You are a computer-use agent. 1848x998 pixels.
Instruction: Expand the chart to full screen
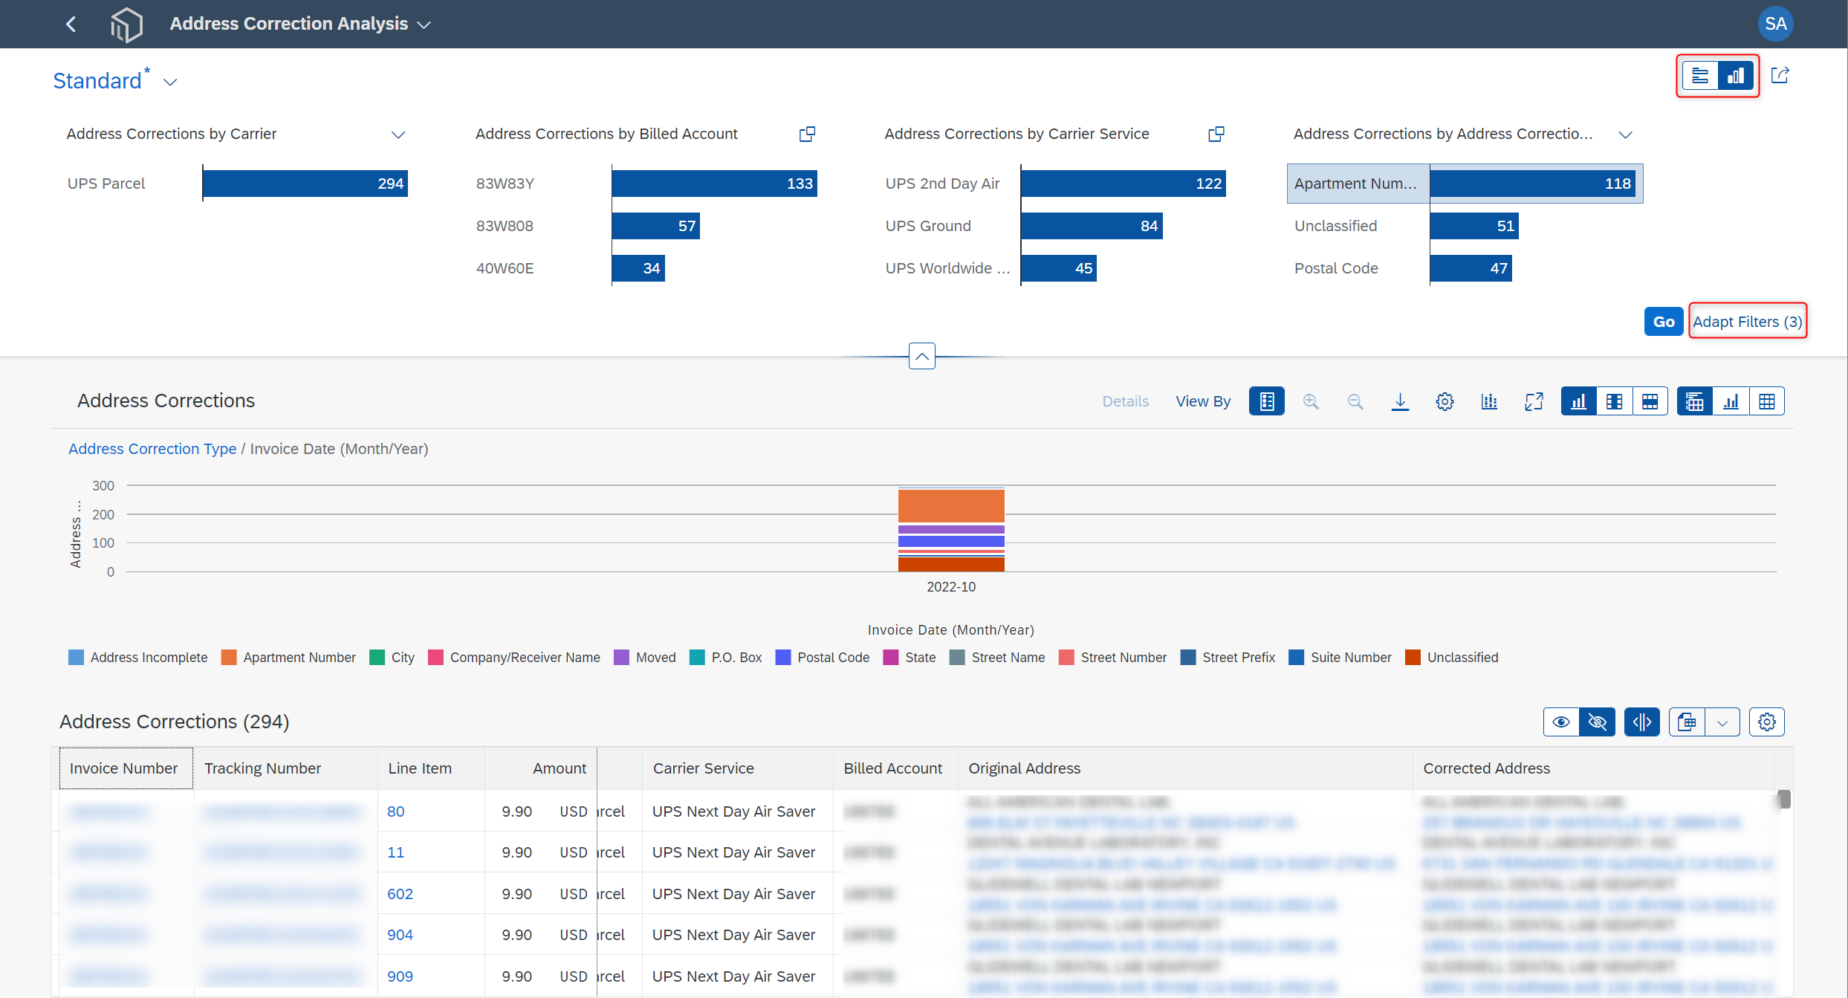tap(1534, 401)
